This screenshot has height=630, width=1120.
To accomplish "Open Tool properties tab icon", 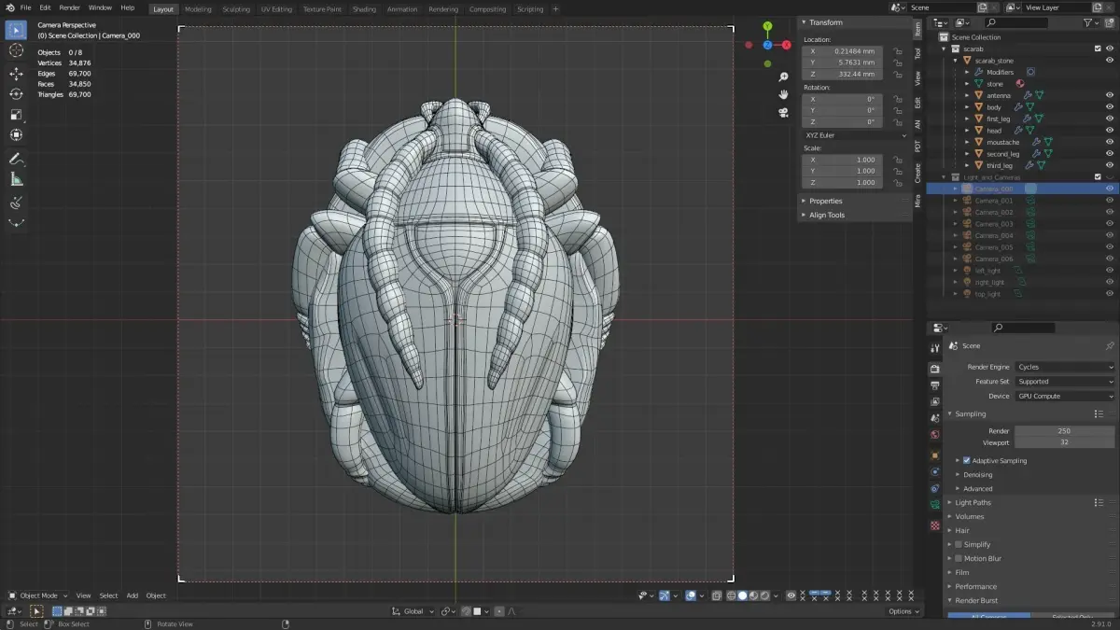I will point(934,348).
